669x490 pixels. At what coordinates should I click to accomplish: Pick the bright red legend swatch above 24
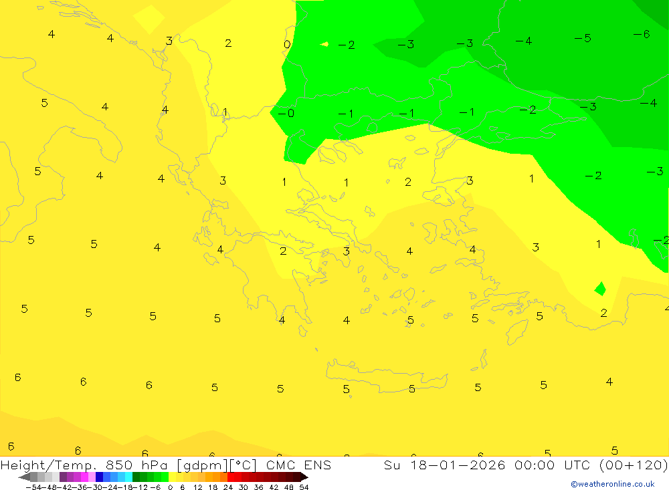click(x=231, y=477)
